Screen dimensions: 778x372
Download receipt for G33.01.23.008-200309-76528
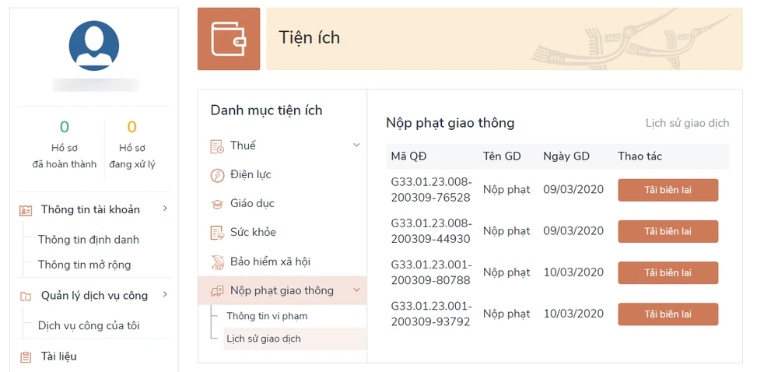pyautogui.click(x=668, y=190)
